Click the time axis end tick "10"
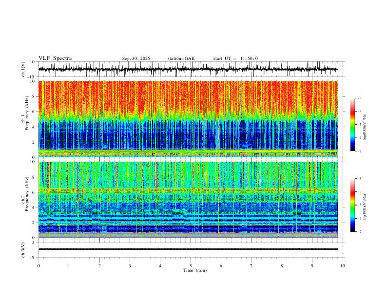Viewport: 386px width, 298px height. pos(343,266)
